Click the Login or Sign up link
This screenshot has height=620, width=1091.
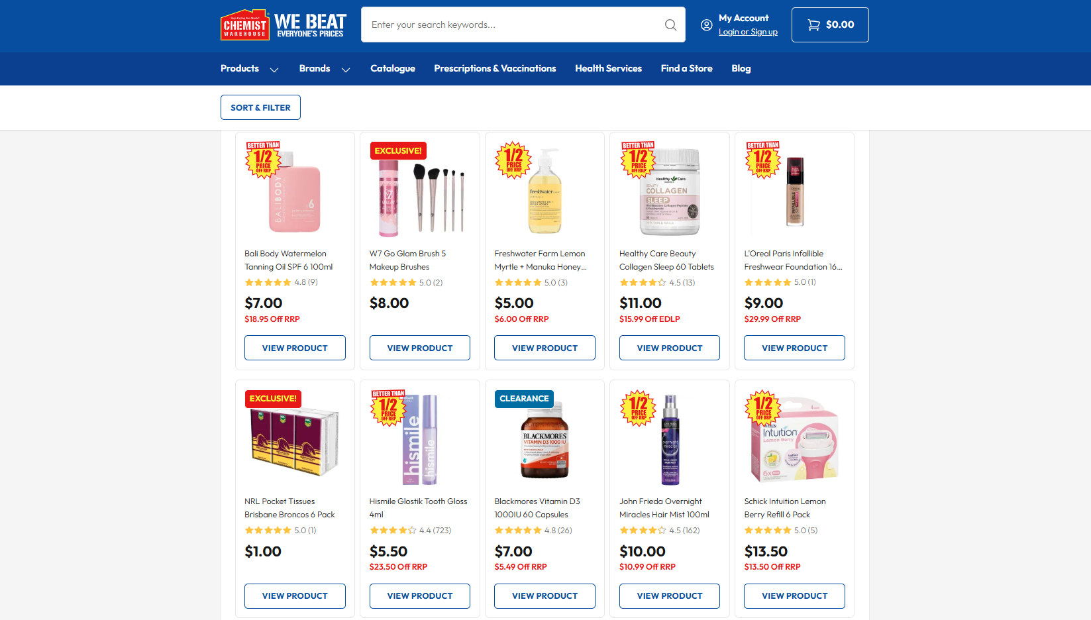click(x=748, y=32)
